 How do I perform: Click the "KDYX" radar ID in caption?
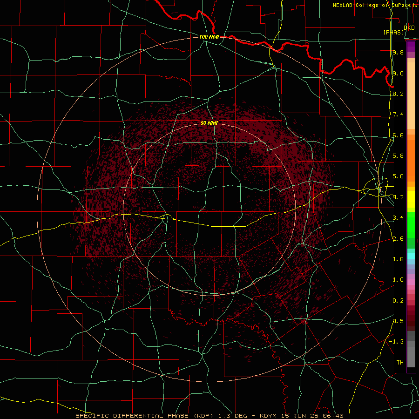pyautogui.click(x=269, y=416)
